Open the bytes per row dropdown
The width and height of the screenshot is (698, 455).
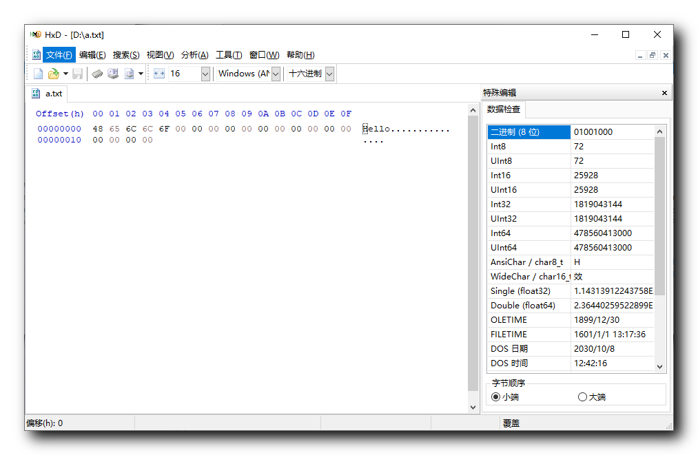click(205, 74)
